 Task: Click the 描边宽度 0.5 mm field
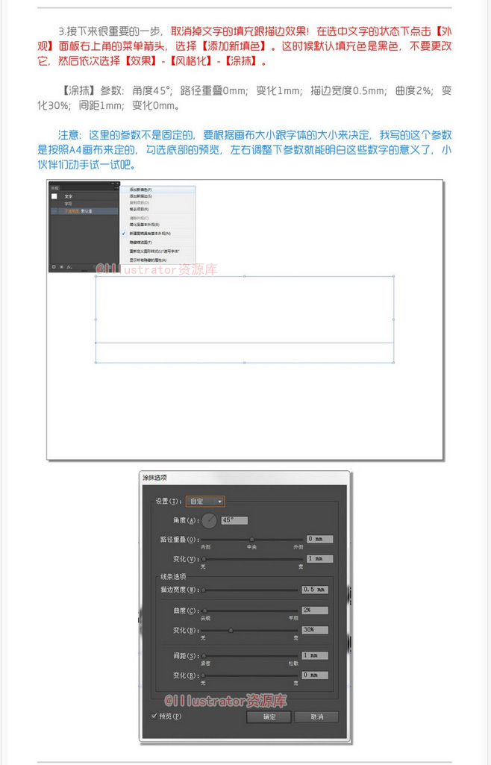[315, 590]
